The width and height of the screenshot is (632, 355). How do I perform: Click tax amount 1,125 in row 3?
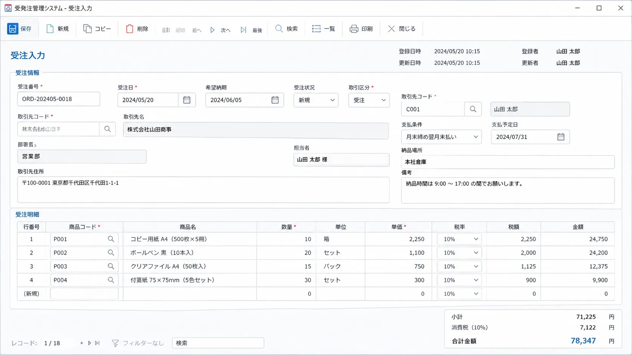[x=513, y=266]
